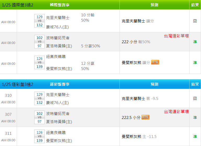Select the 1/25 國際盤3過2 header
The height and width of the screenshot is (146, 201).
pyautogui.click(x=18, y=5)
